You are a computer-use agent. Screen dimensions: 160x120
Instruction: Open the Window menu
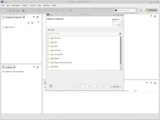(47, 5)
